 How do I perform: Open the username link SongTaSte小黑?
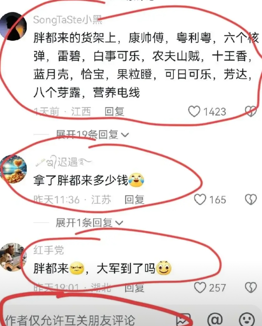click(x=68, y=20)
